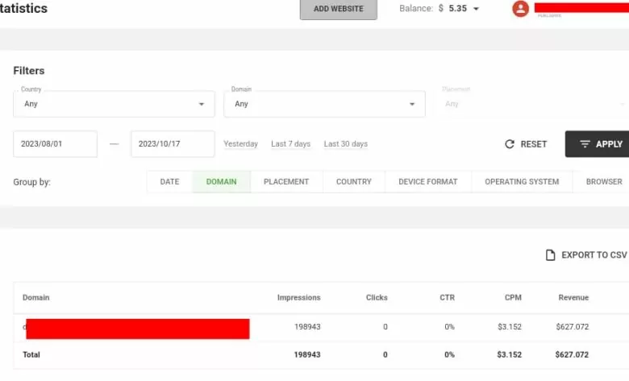The width and height of the screenshot is (629, 381).
Task: Click the user profile avatar icon
Action: pos(521,9)
